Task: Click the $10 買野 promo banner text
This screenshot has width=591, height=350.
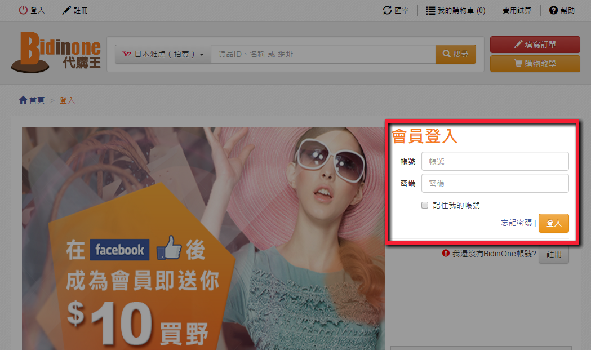Action: (x=137, y=323)
